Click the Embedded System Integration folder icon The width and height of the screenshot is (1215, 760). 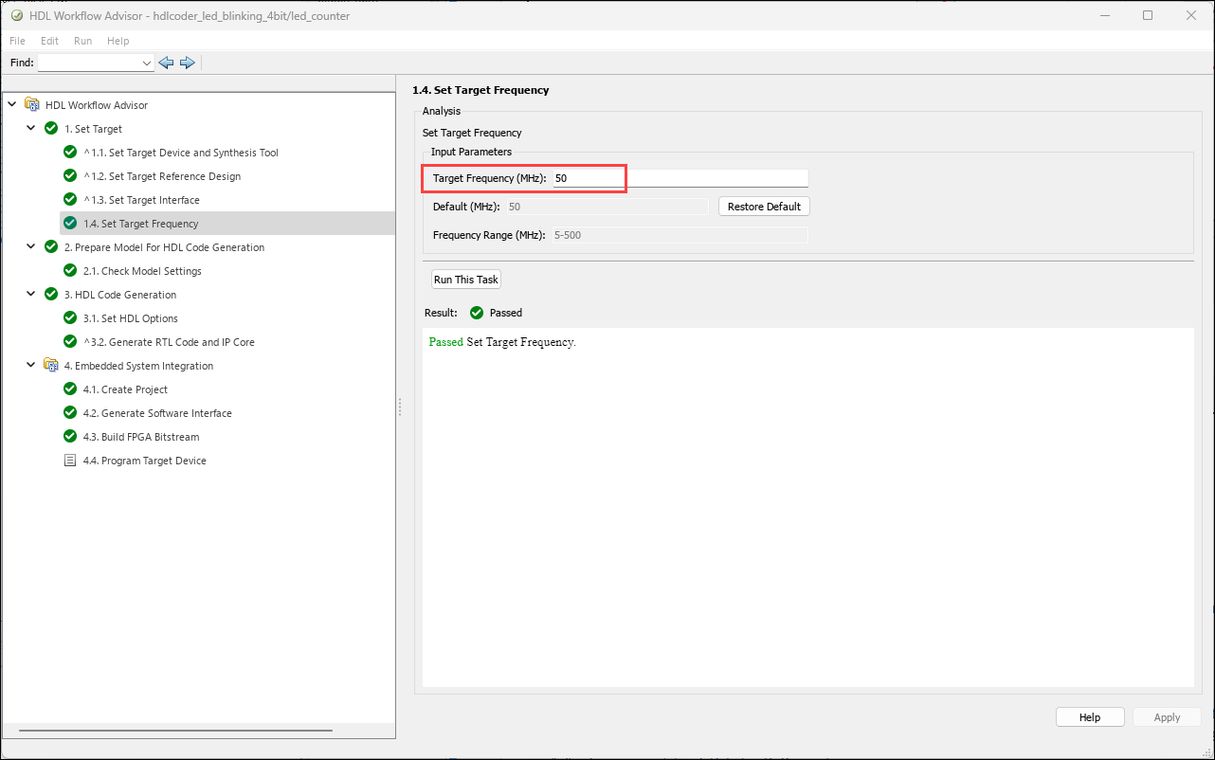point(51,366)
